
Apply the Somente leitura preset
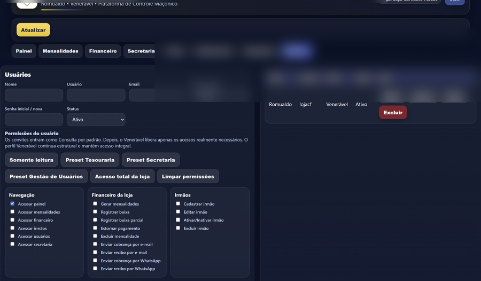32,160
